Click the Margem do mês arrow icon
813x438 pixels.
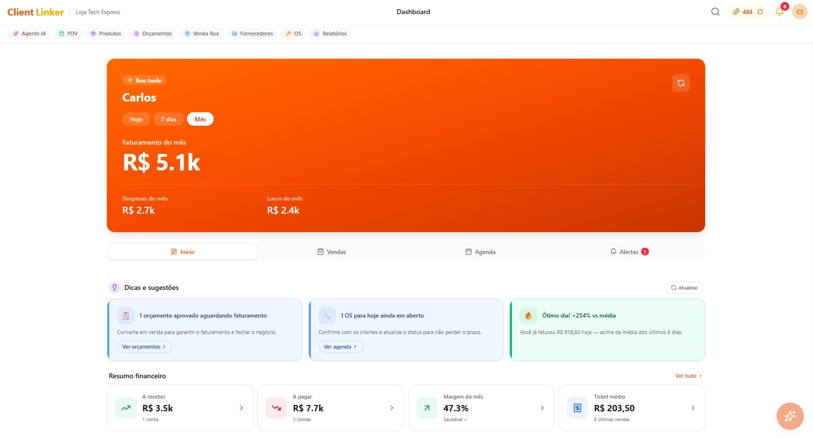[427, 408]
